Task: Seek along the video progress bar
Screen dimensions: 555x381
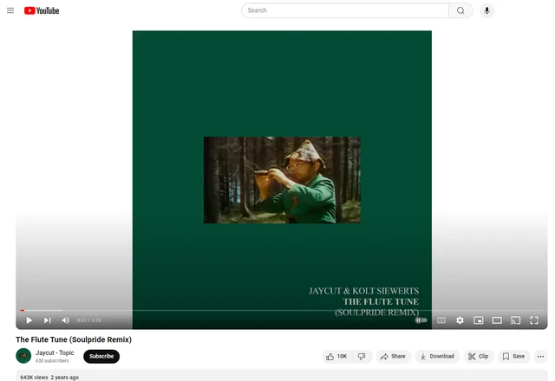Action: coord(281,310)
